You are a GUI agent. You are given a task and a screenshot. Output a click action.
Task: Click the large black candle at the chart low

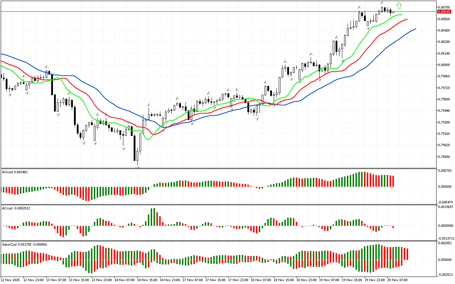click(135, 148)
